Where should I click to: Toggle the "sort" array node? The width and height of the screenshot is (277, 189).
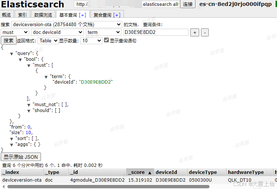tap(11, 139)
